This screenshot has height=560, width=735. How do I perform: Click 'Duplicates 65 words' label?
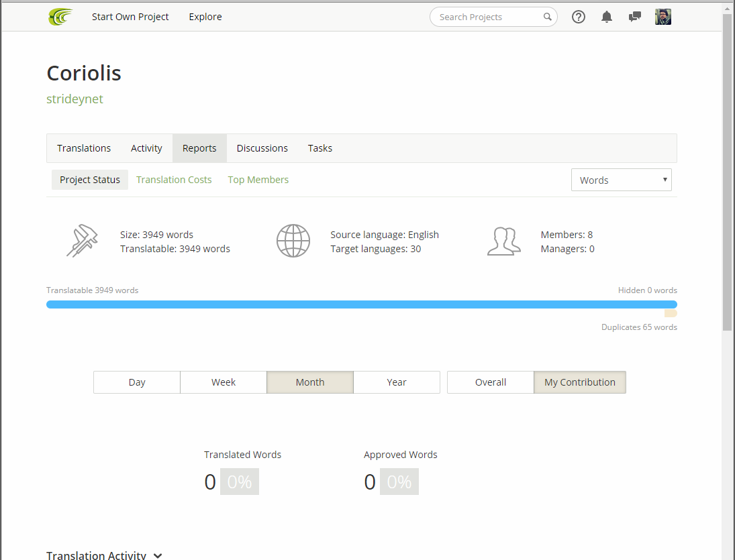[640, 327]
